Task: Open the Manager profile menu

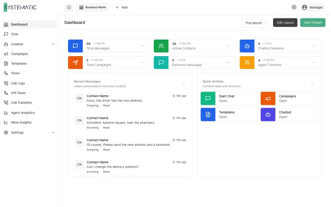Action: tap(313, 7)
